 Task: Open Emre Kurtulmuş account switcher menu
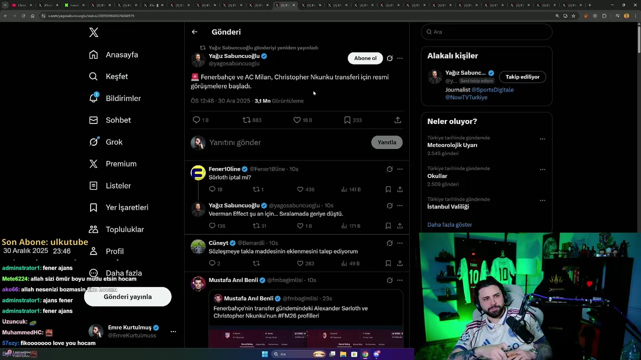pyautogui.click(x=173, y=331)
